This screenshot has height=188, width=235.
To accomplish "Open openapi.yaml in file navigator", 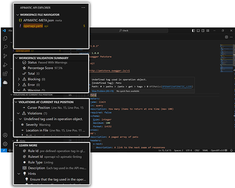I will pyautogui.click(x=51, y=26).
